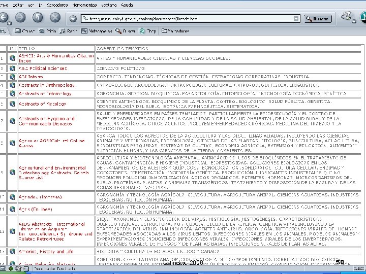
Task: Open the Marcadores menu in menu bar
Action: [57, 5]
